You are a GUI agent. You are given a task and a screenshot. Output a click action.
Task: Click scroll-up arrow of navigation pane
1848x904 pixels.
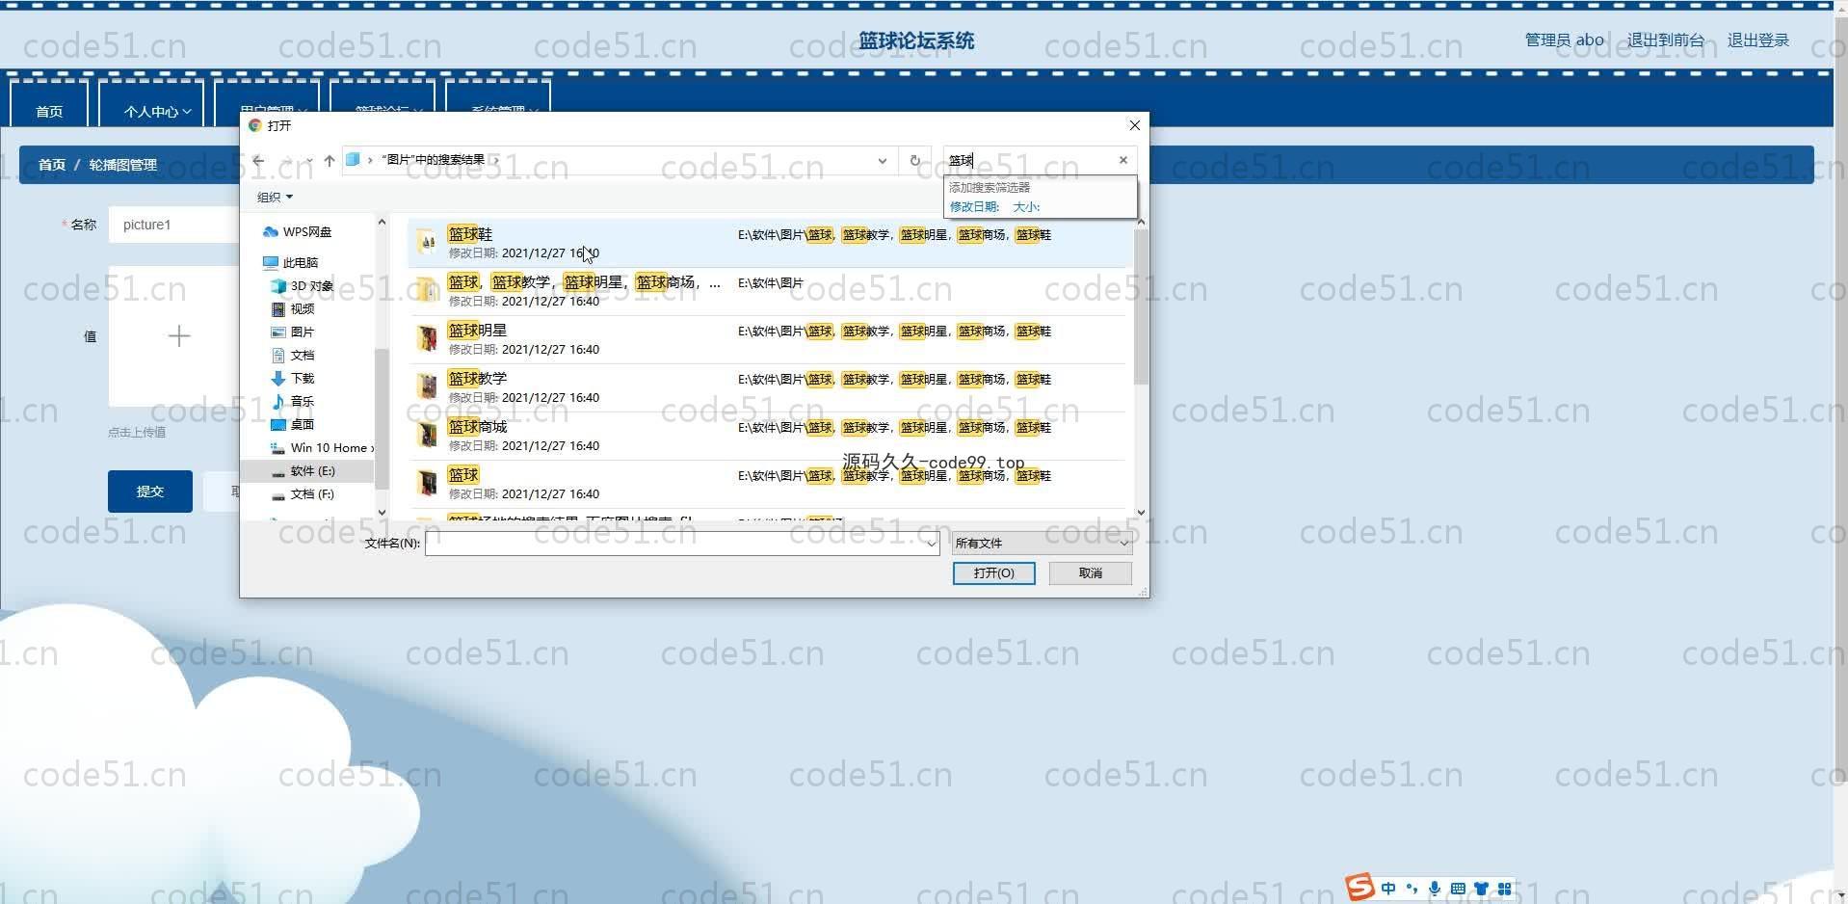click(382, 223)
